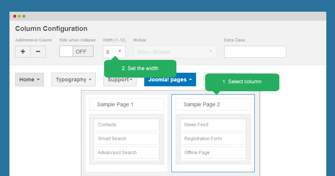This screenshot has width=335, height=176.
Task: Click the plus icon to add column
Action: click(x=23, y=52)
